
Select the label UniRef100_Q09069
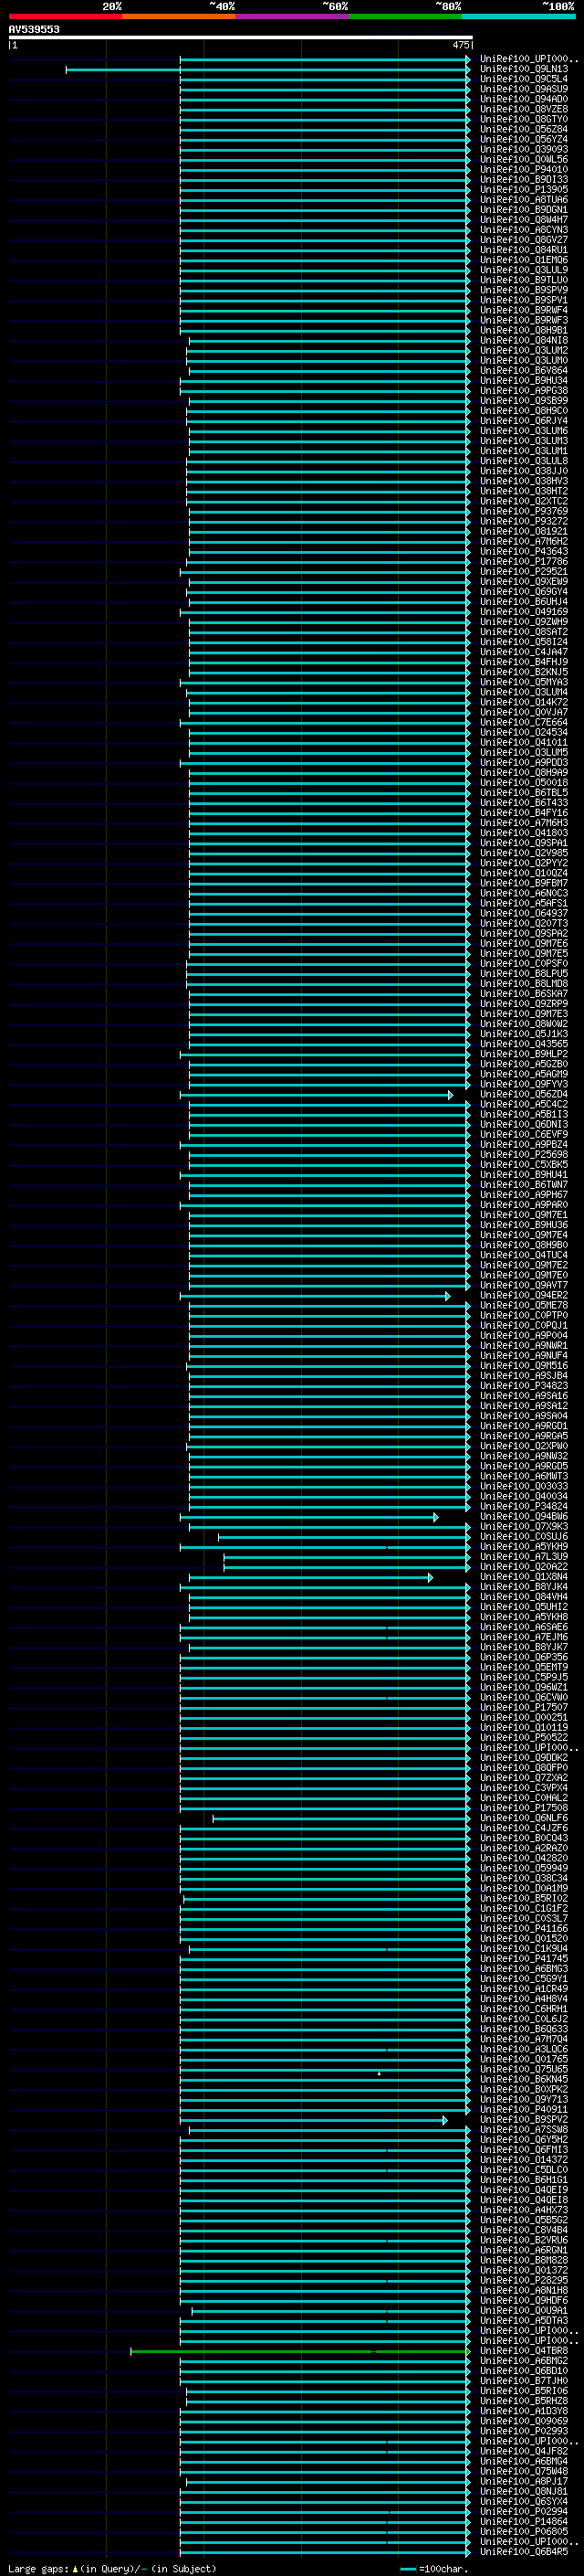pos(524,2421)
